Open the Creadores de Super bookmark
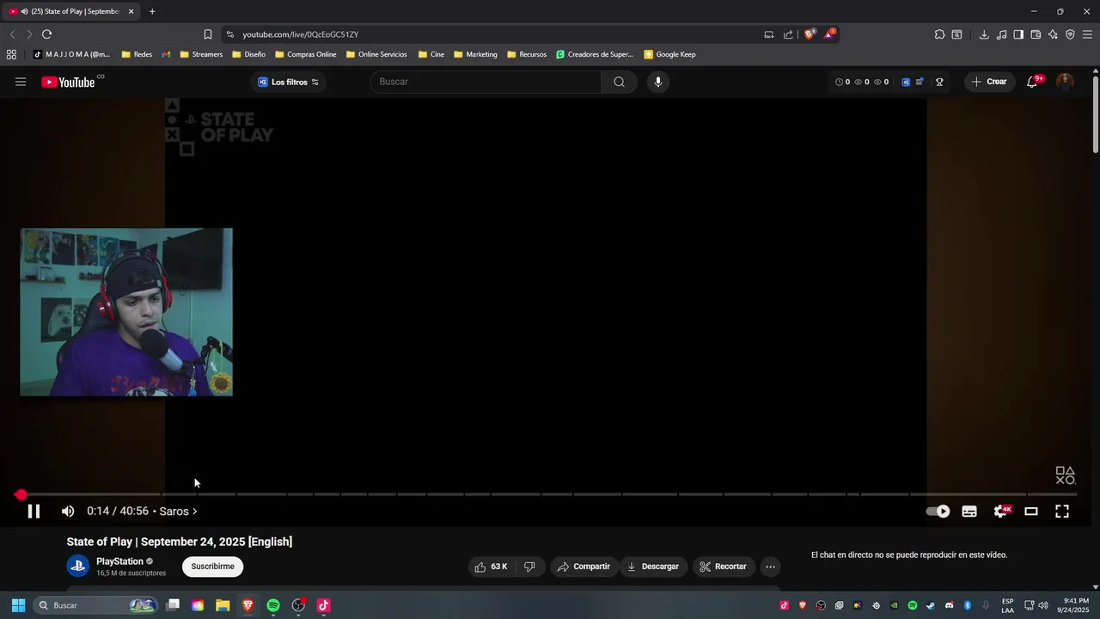 point(595,54)
